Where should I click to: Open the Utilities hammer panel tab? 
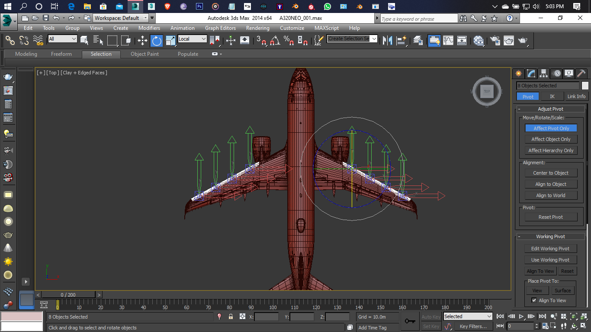point(581,73)
